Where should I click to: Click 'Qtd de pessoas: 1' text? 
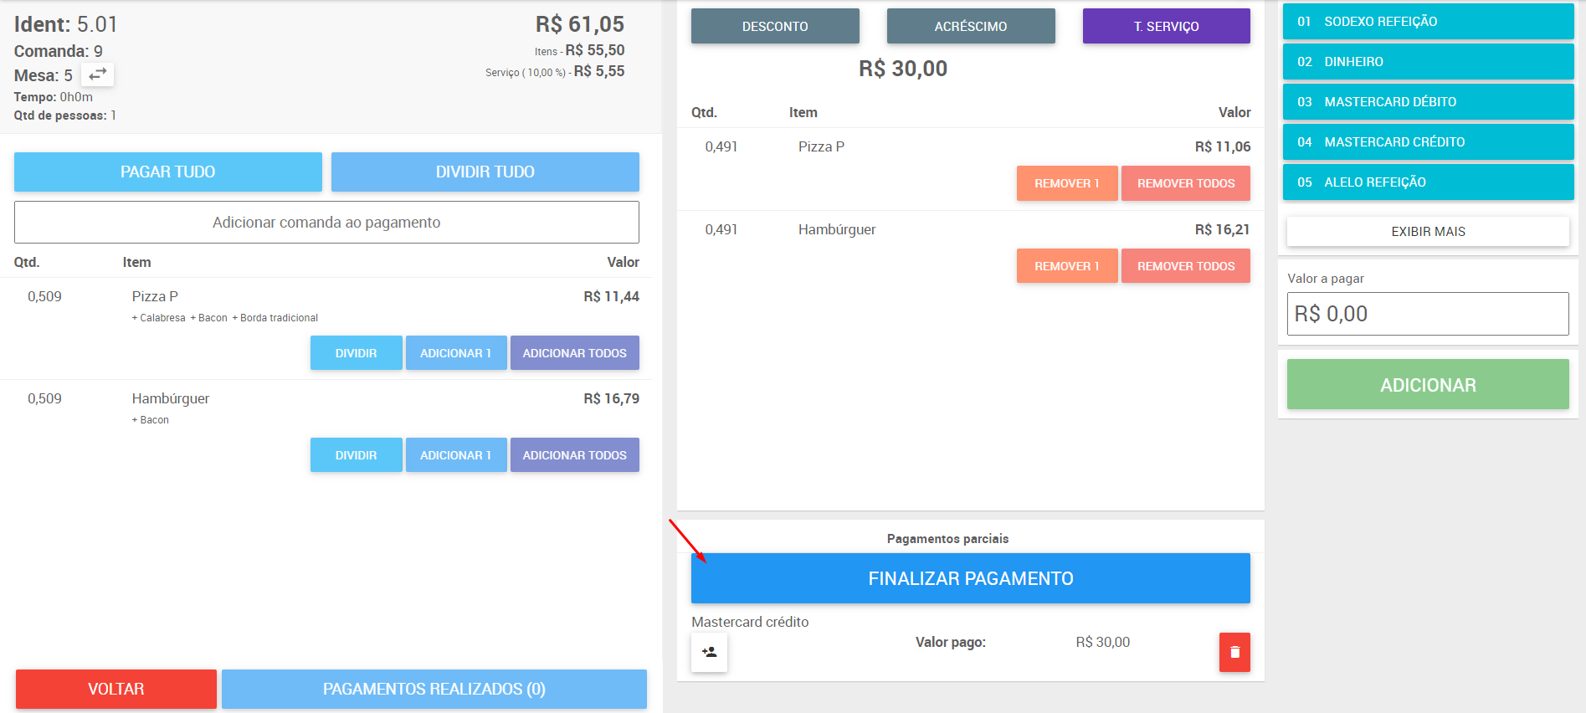click(64, 115)
